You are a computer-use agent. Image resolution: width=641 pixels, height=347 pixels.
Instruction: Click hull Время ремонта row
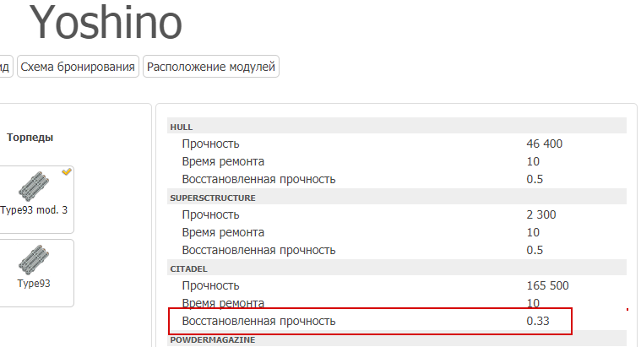point(397,161)
